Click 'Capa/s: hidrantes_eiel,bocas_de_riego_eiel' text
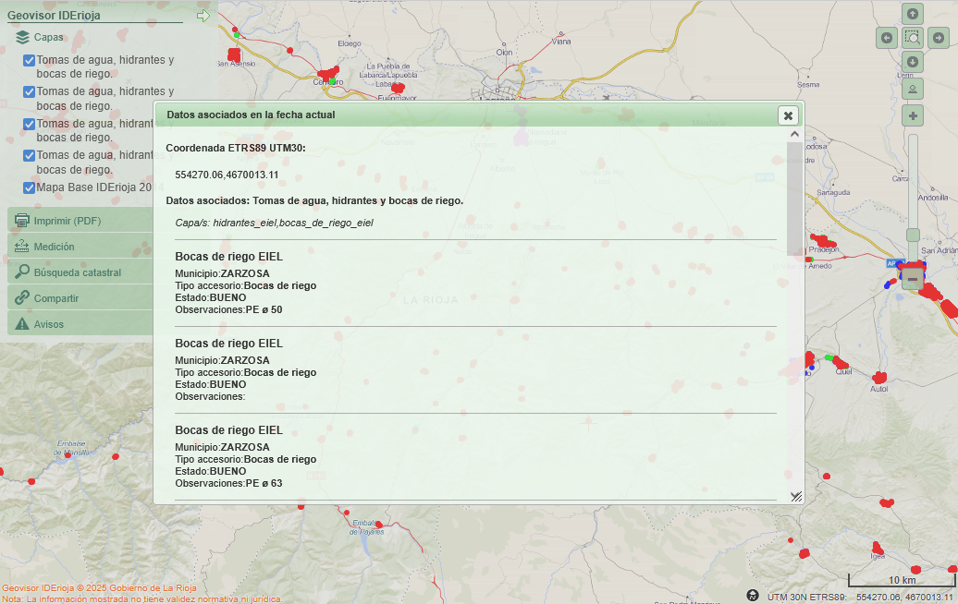This screenshot has height=604, width=958. click(275, 223)
